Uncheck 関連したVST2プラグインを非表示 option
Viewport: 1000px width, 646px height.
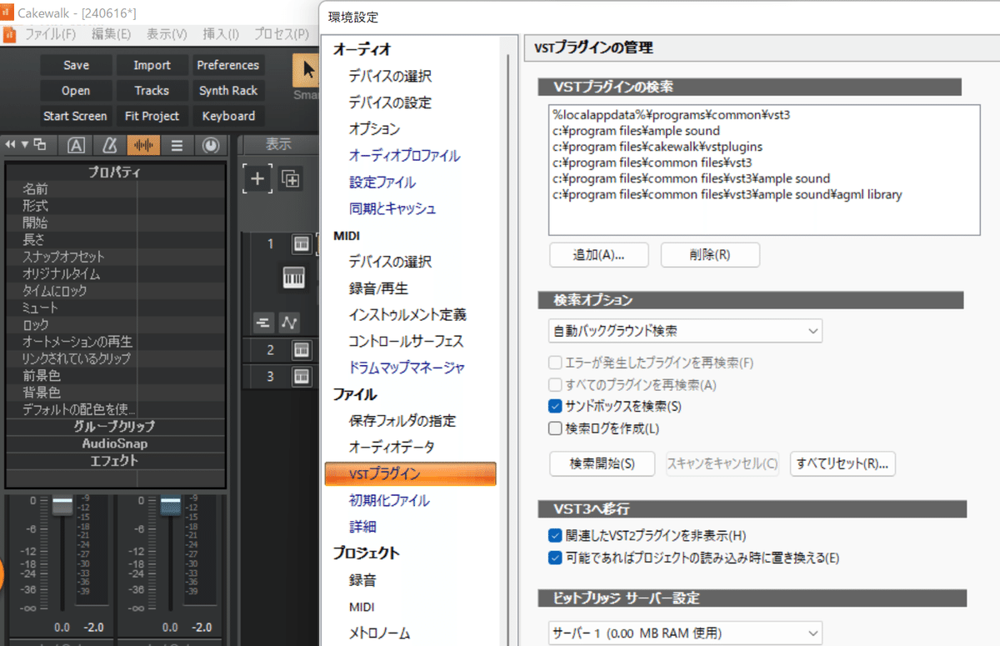coord(555,536)
